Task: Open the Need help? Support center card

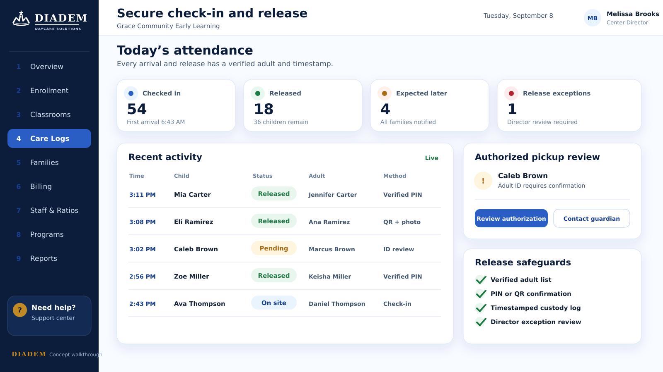Action: 49,316
